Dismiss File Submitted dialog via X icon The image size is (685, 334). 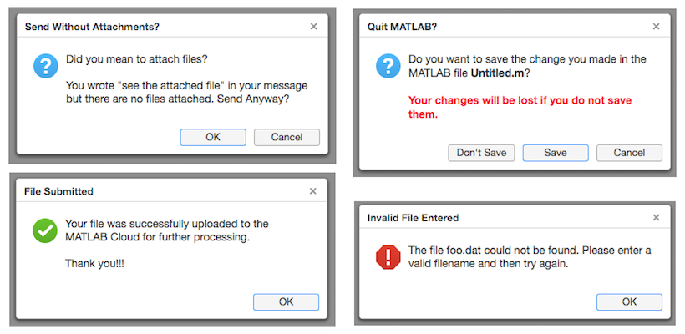point(312,191)
